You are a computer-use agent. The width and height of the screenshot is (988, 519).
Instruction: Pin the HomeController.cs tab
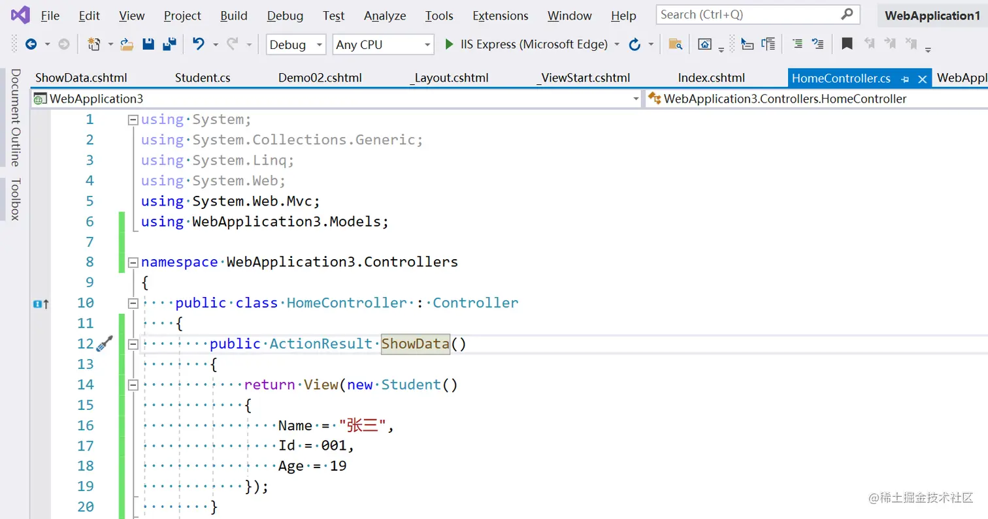(905, 79)
